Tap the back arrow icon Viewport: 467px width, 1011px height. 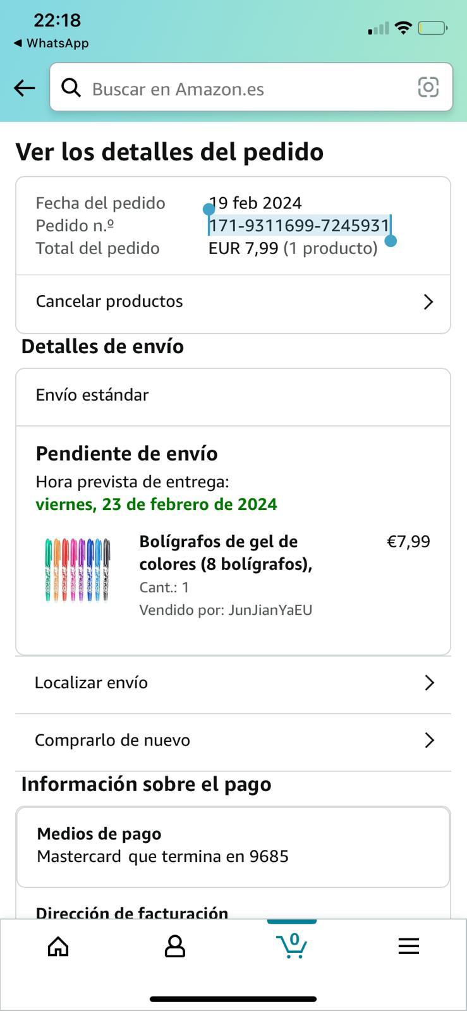point(25,88)
